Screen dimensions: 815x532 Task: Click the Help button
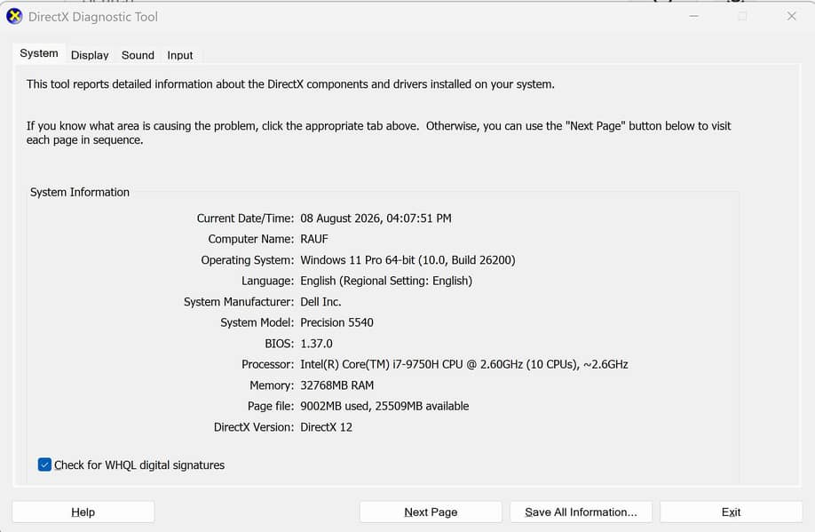click(x=83, y=512)
